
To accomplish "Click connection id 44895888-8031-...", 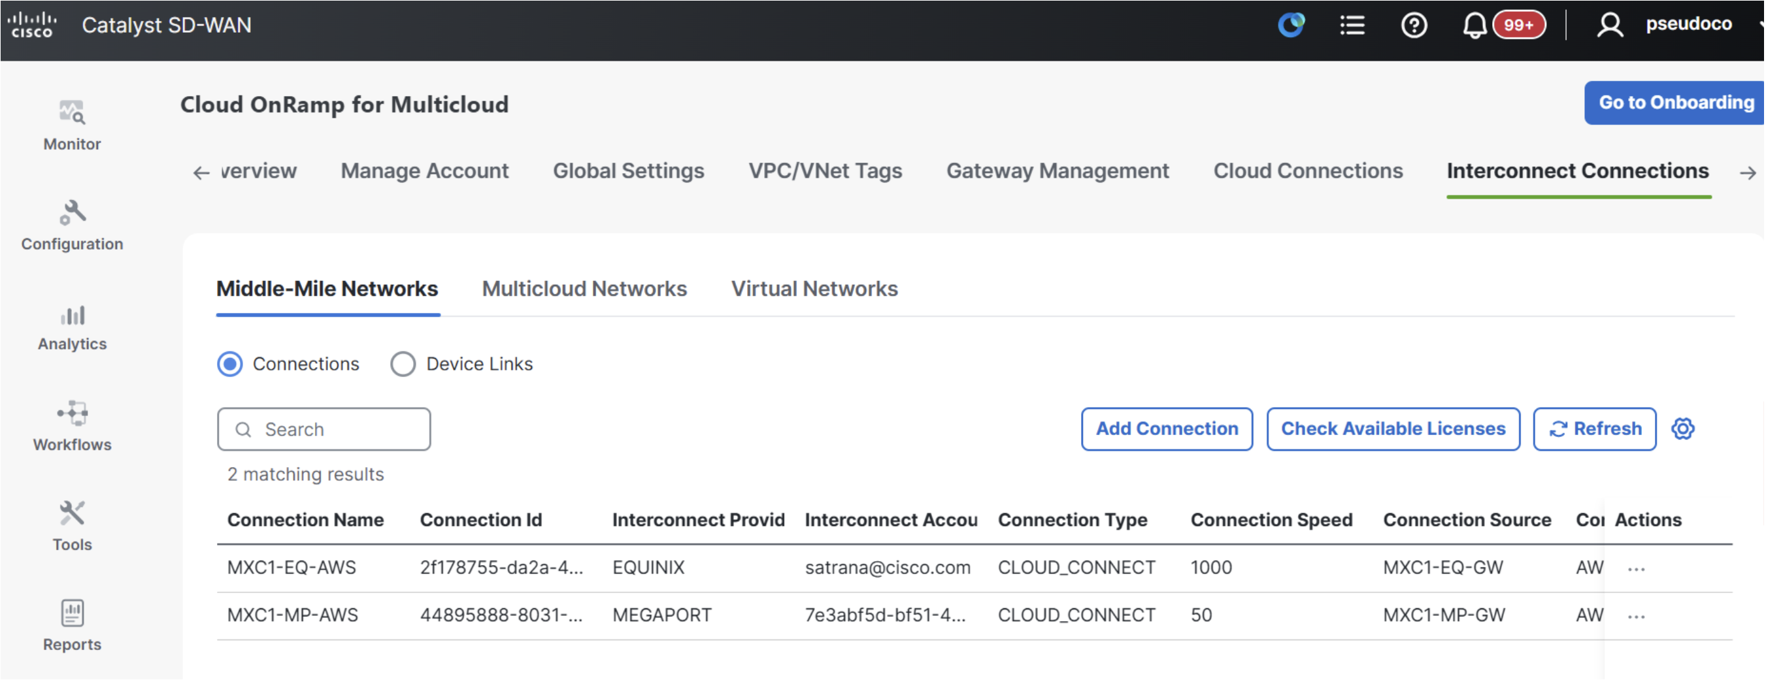I will 502,616.
